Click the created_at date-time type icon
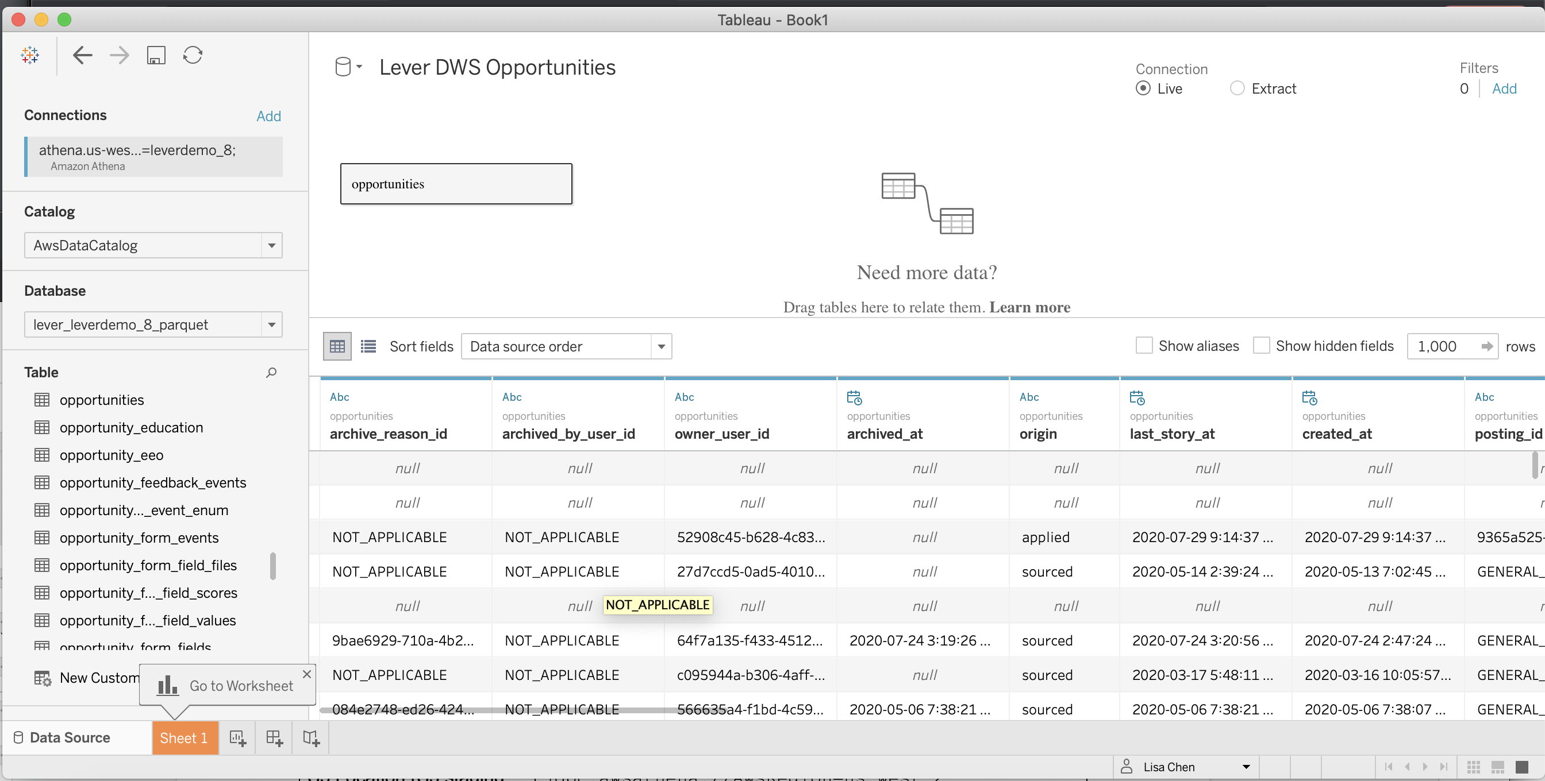 click(1309, 397)
